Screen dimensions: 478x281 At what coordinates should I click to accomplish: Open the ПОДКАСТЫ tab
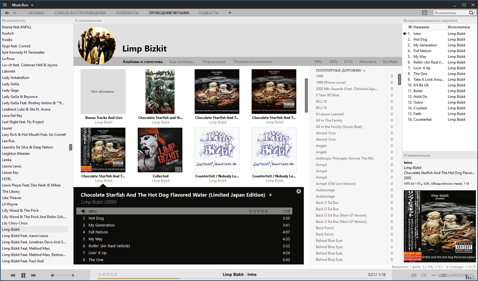(208, 13)
